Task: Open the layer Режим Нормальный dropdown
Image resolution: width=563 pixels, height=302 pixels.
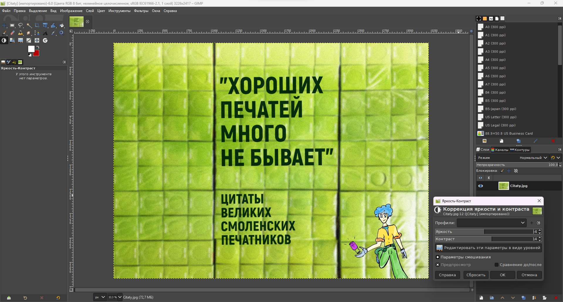Action: point(513,158)
